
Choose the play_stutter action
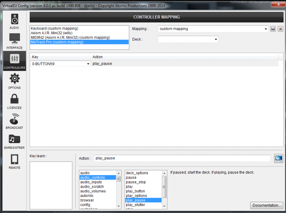[143, 205]
